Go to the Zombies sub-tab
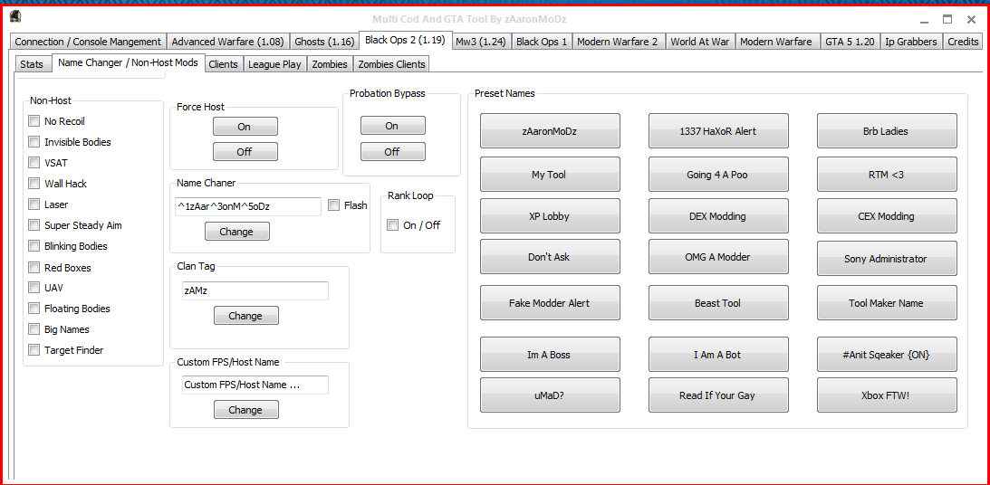The image size is (990, 485). click(330, 64)
